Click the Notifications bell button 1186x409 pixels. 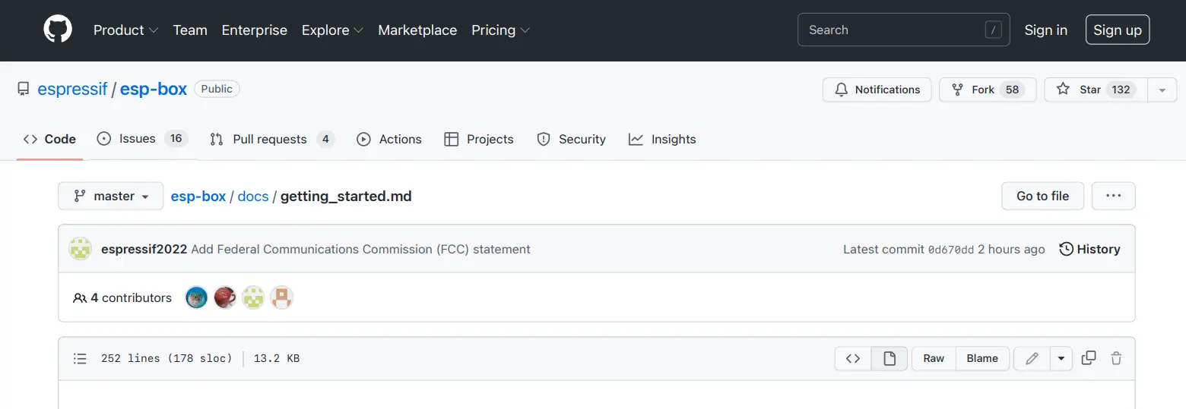click(x=877, y=90)
